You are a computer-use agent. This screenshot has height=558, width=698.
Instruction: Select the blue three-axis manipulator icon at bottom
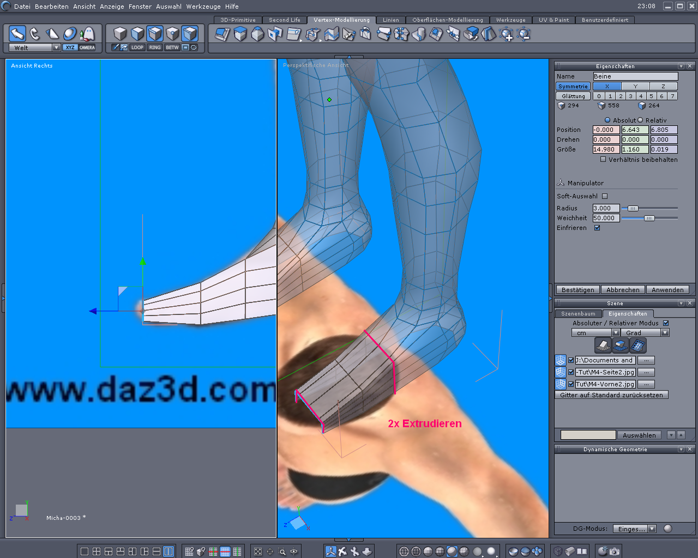(x=330, y=551)
